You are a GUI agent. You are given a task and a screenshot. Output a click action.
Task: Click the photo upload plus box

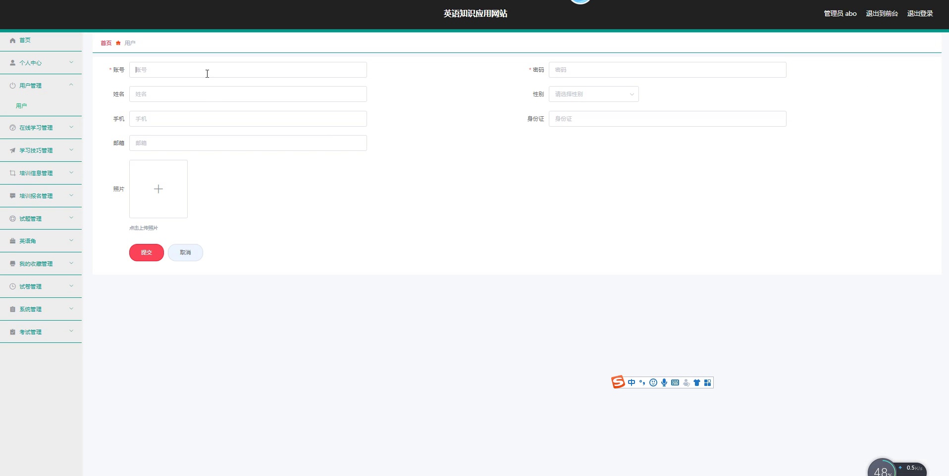coord(158,189)
